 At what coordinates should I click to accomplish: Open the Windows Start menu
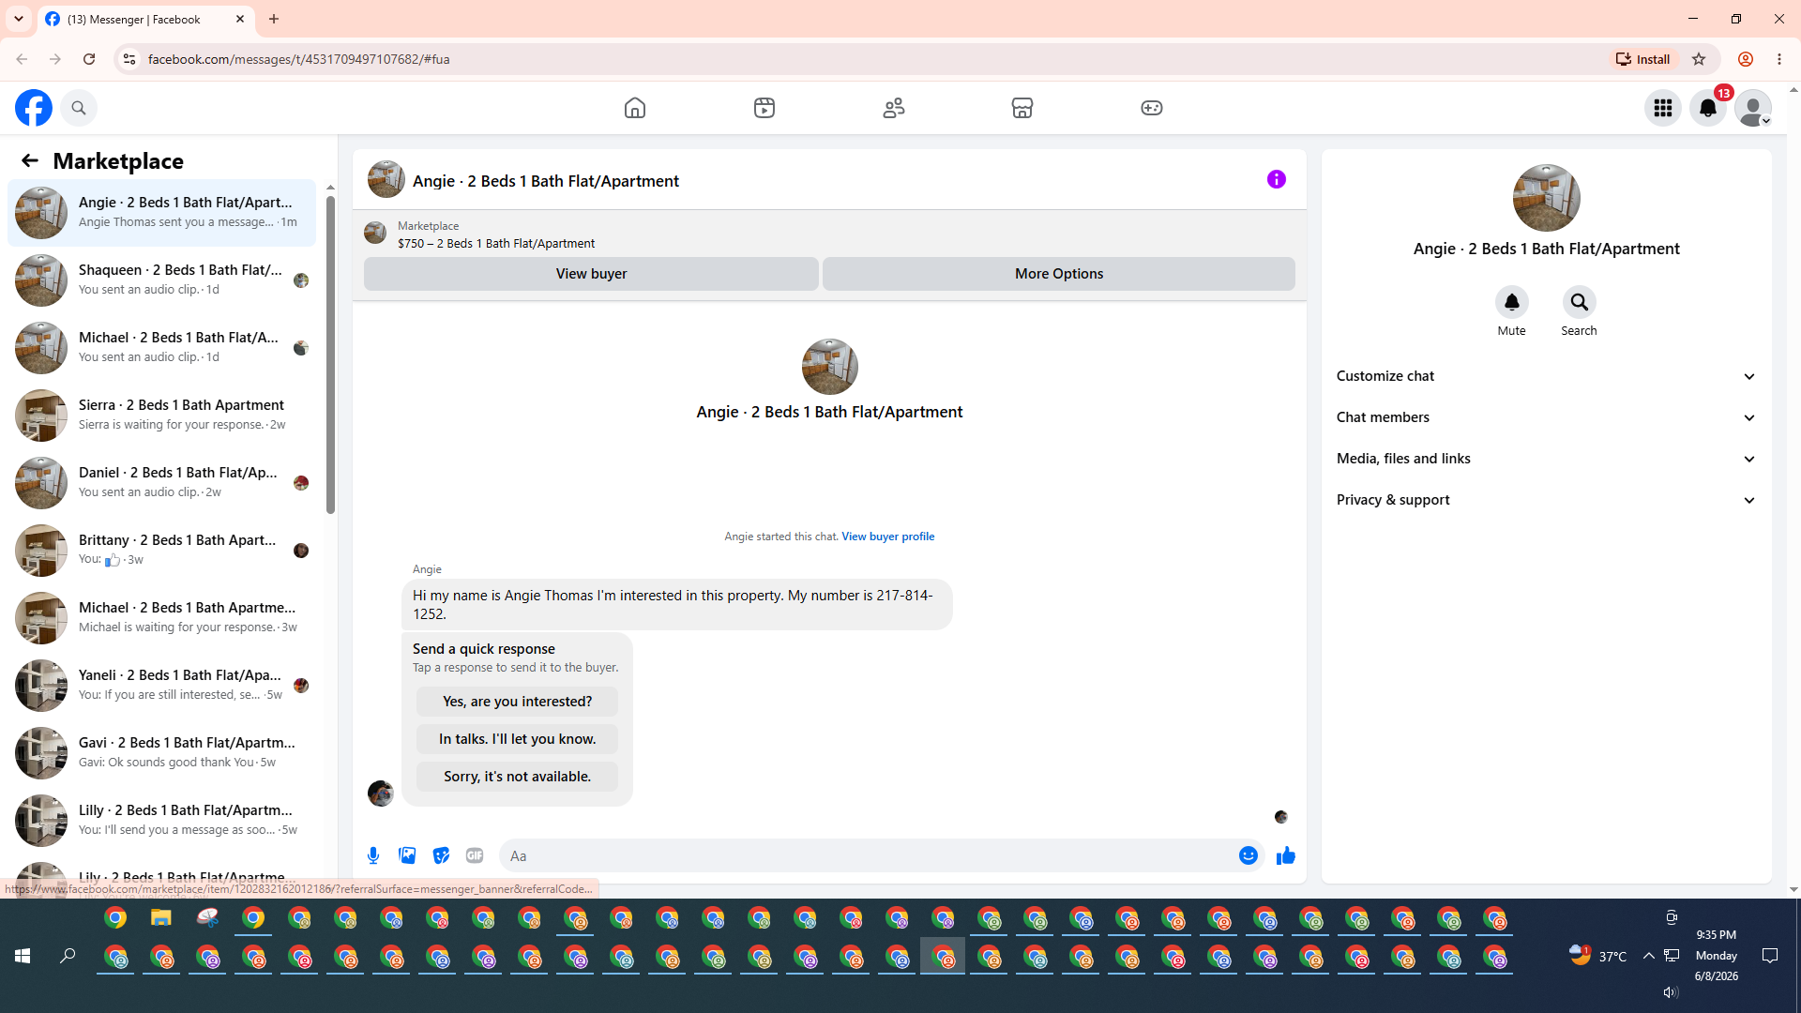(23, 956)
